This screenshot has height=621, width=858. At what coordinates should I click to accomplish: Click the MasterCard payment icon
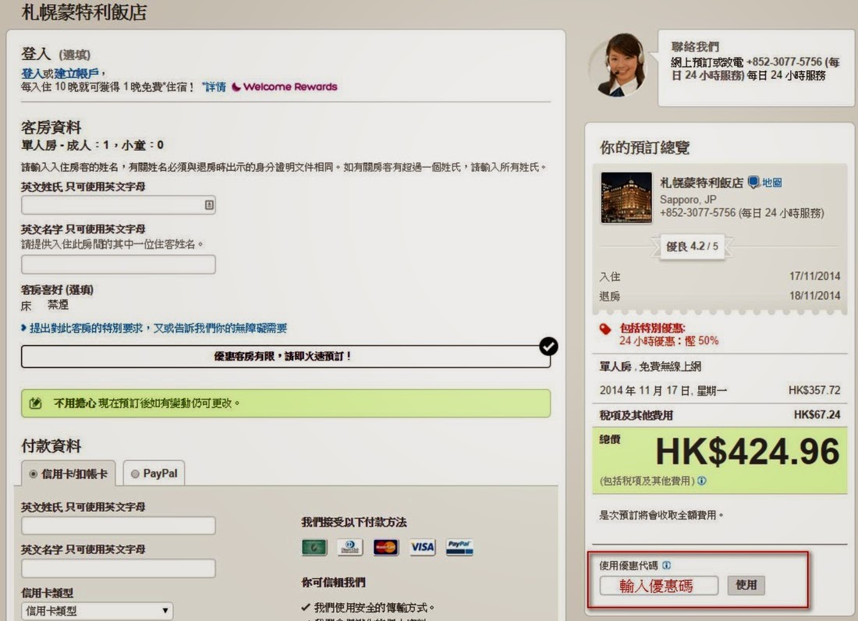[x=385, y=547]
